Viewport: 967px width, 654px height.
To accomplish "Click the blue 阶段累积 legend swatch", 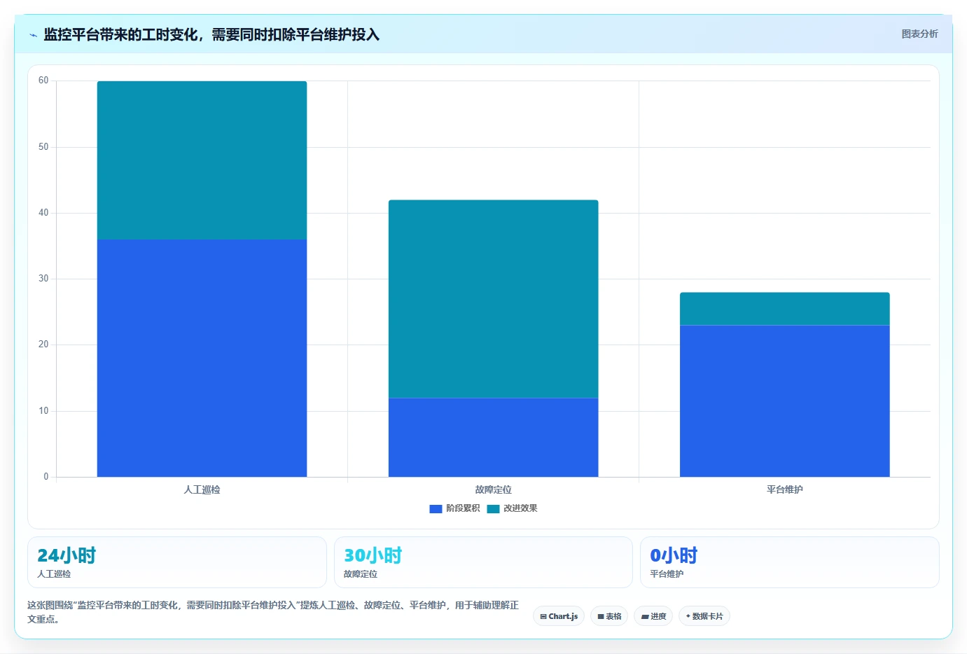I will pyautogui.click(x=436, y=509).
